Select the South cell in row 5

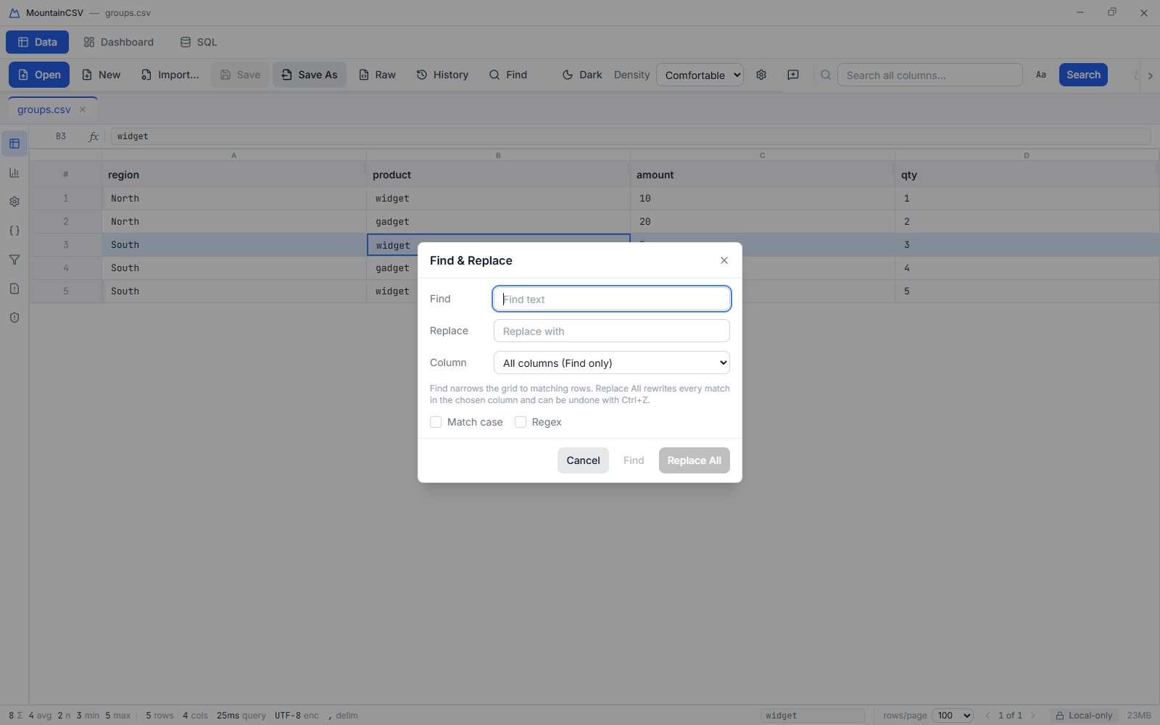point(234,291)
